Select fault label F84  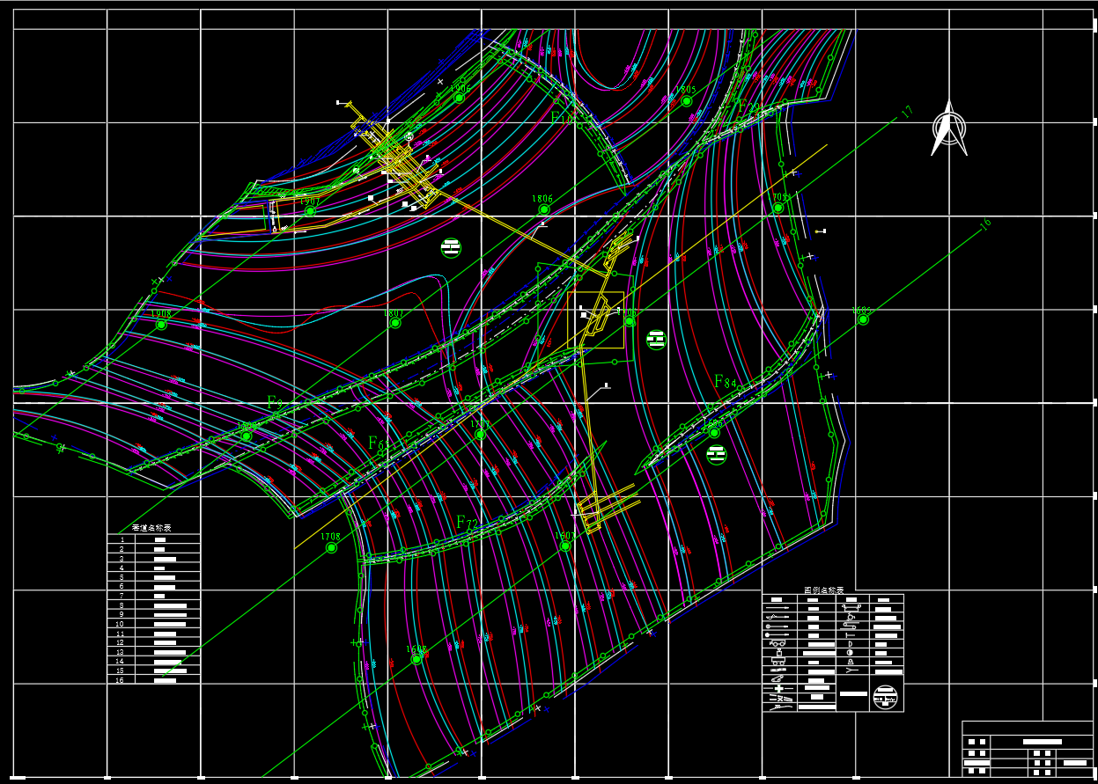pos(725,382)
